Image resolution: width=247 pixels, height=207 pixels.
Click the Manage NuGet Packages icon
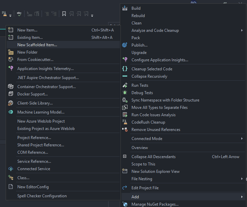point(125,204)
